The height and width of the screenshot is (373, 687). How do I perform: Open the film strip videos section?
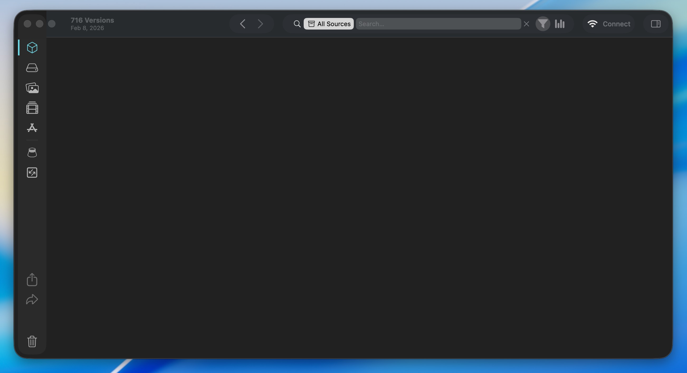pos(32,108)
